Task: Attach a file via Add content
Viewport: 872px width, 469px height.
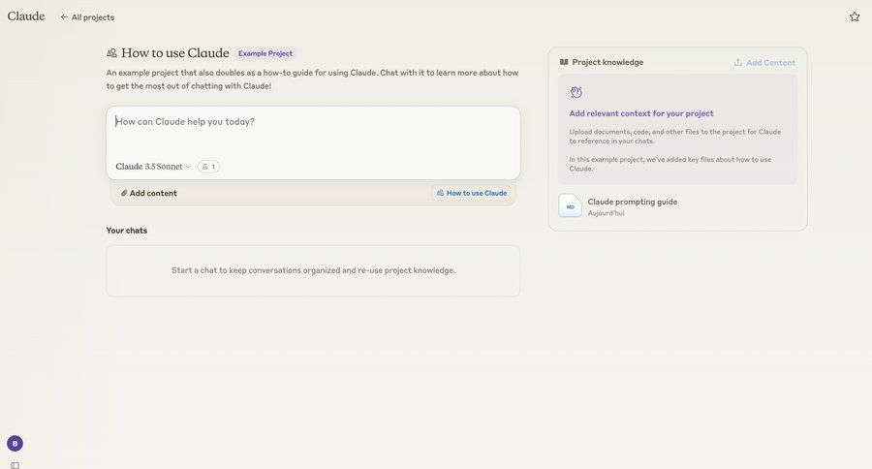Action: 149,193
